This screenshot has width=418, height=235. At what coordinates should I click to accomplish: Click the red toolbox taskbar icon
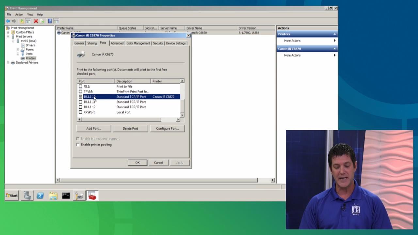[92, 196]
